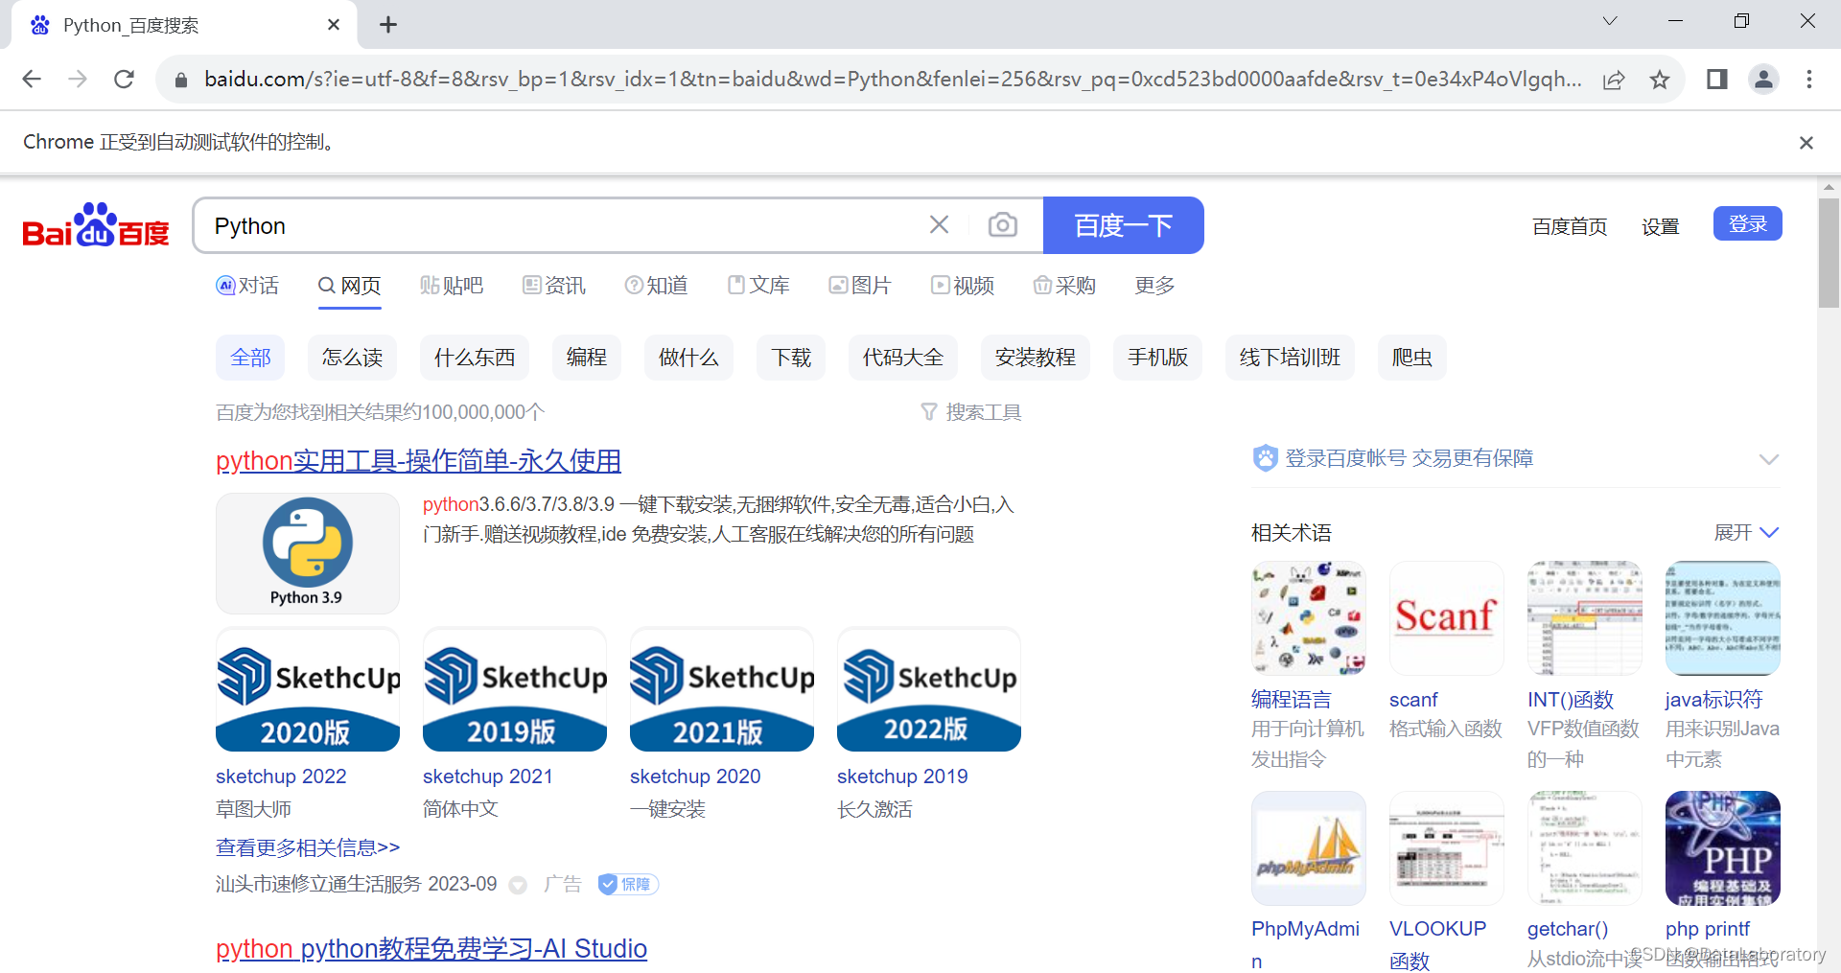The height and width of the screenshot is (973, 1841).
Task: Open Chrome three-dot menu
Action: [1809, 80]
